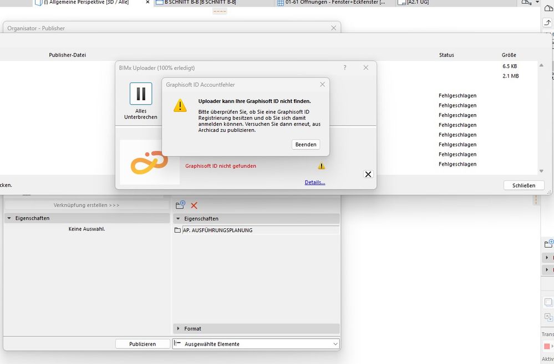This screenshot has width=554, height=364.
Task: Open the Ausgewählte Elemente dropdown
Action: [x=256, y=344]
